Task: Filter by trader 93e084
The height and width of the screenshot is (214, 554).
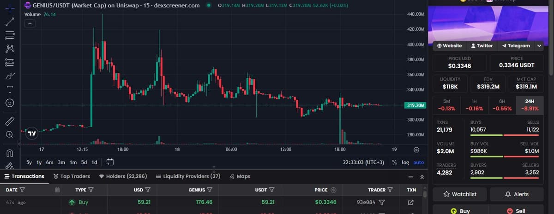Action: 382,202
